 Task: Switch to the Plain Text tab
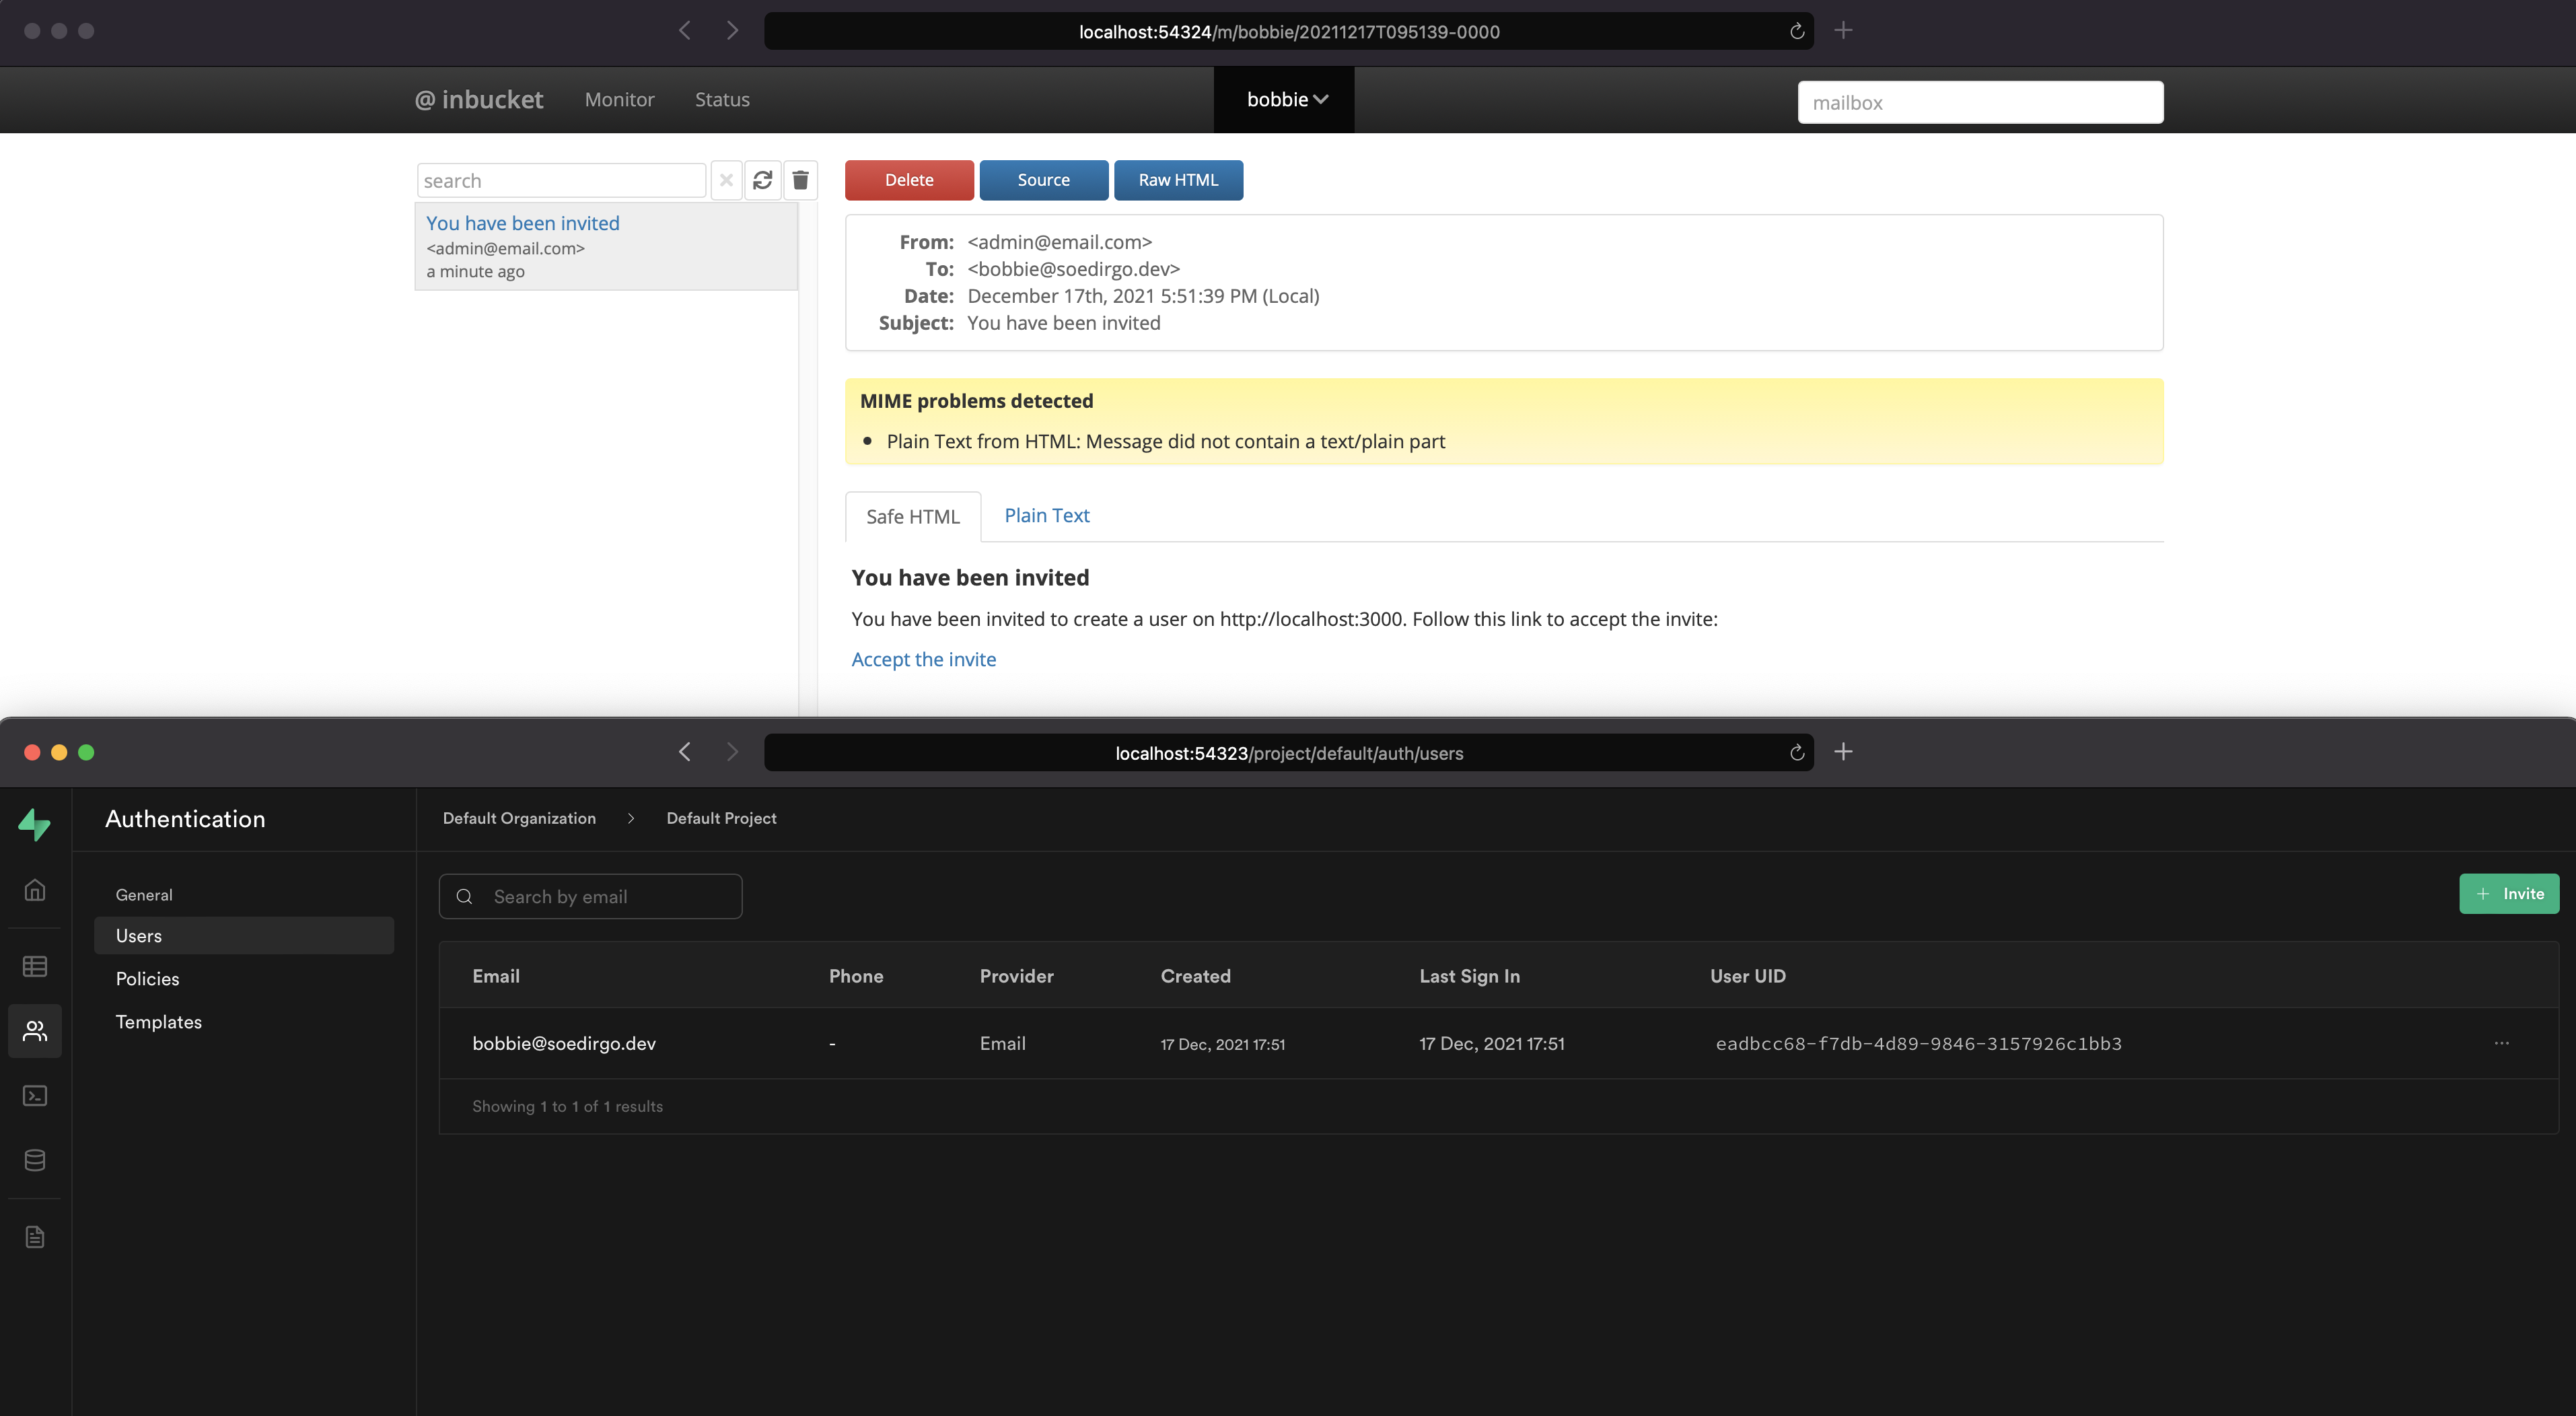point(1046,515)
